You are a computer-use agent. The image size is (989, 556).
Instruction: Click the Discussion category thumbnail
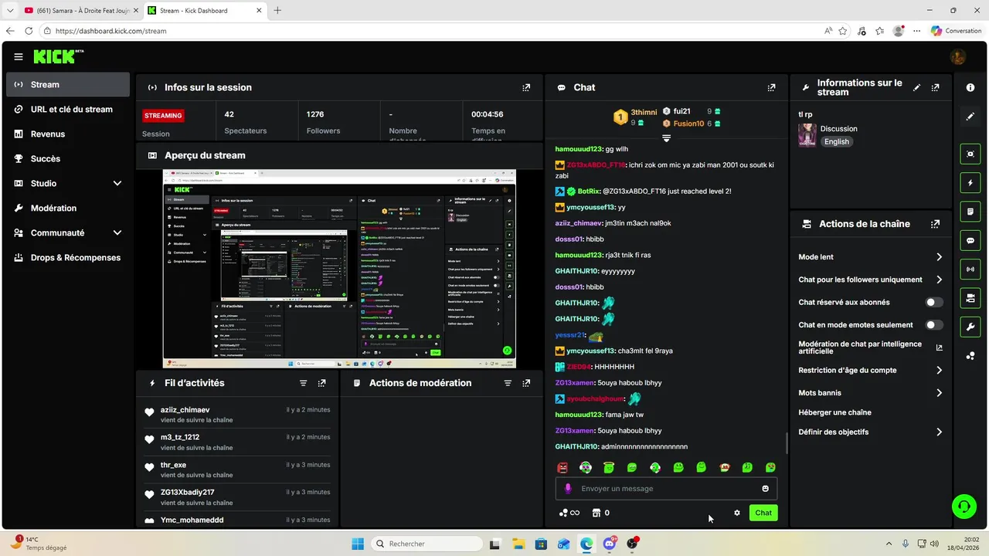[807, 135]
